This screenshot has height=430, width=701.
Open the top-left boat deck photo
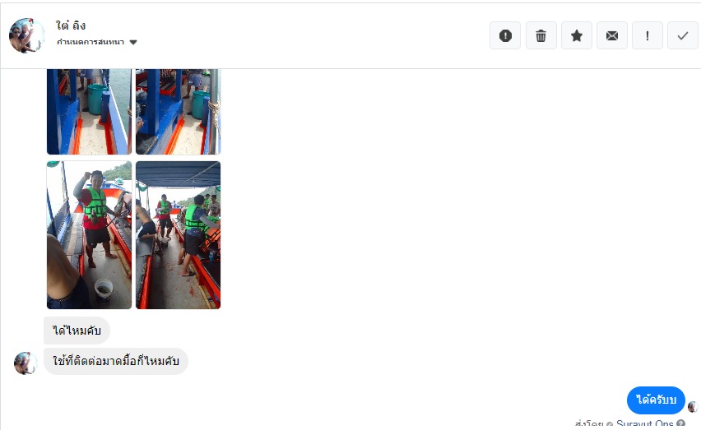[89, 112]
